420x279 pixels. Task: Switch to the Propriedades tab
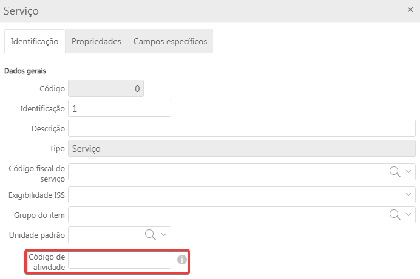pyautogui.click(x=96, y=42)
